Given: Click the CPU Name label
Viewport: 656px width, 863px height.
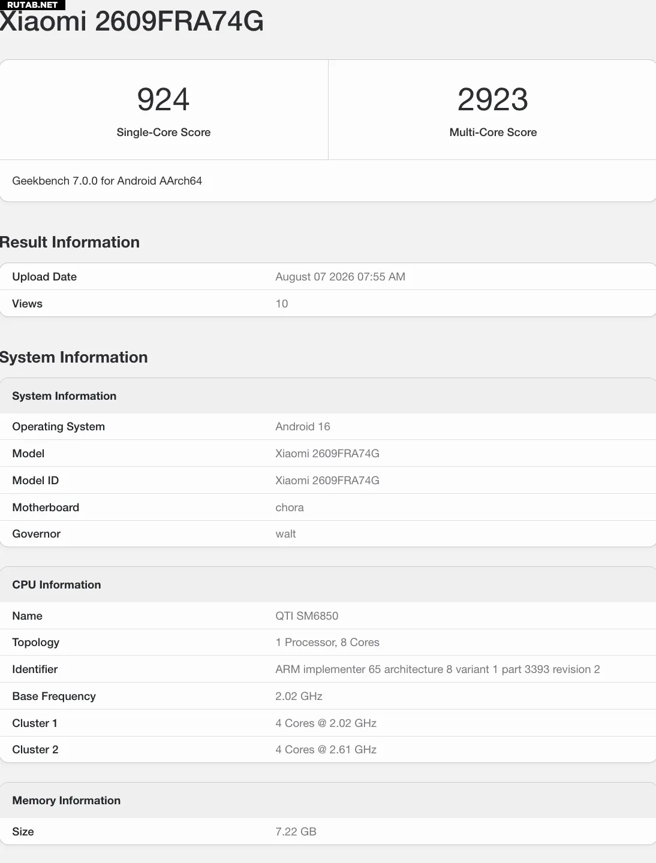Looking at the screenshot, I should (28, 616).
